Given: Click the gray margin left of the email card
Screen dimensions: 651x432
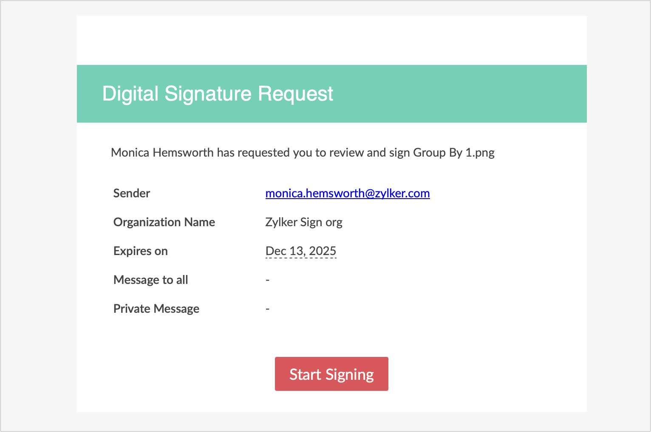Looking at the screenshot, I should (x=38, y=212).
